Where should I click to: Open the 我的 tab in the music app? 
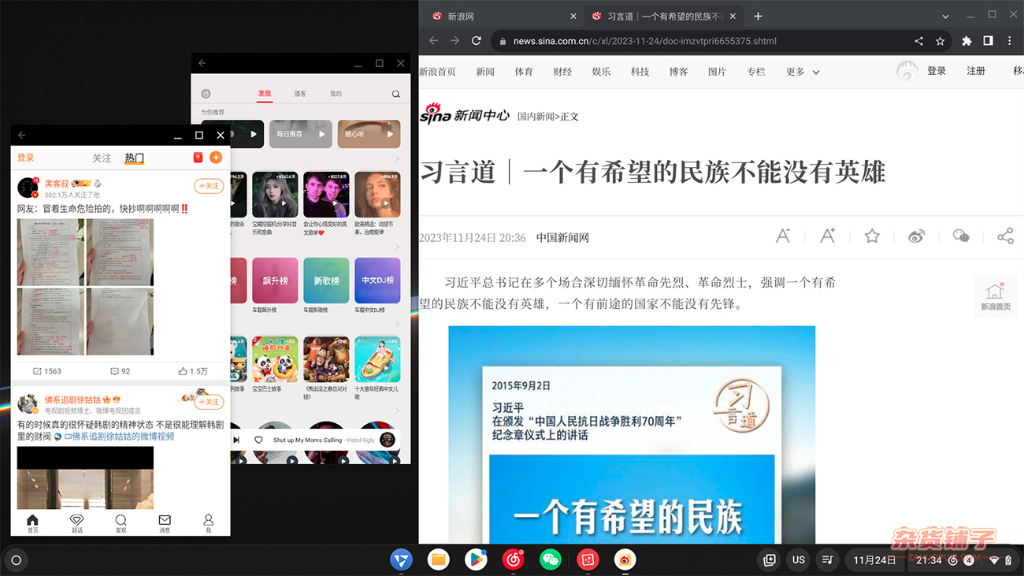click(x=336, y=94)
